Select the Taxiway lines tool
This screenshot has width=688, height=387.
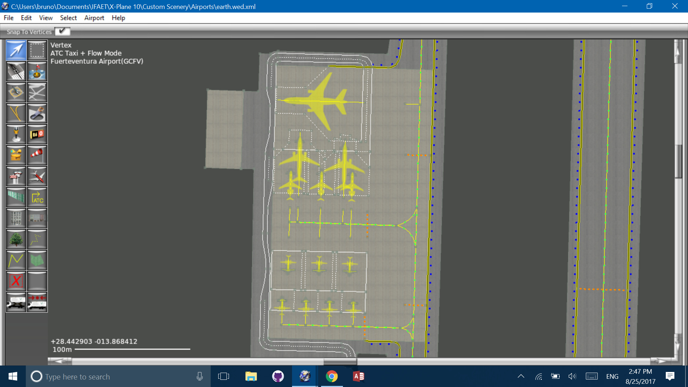point(16,114)
